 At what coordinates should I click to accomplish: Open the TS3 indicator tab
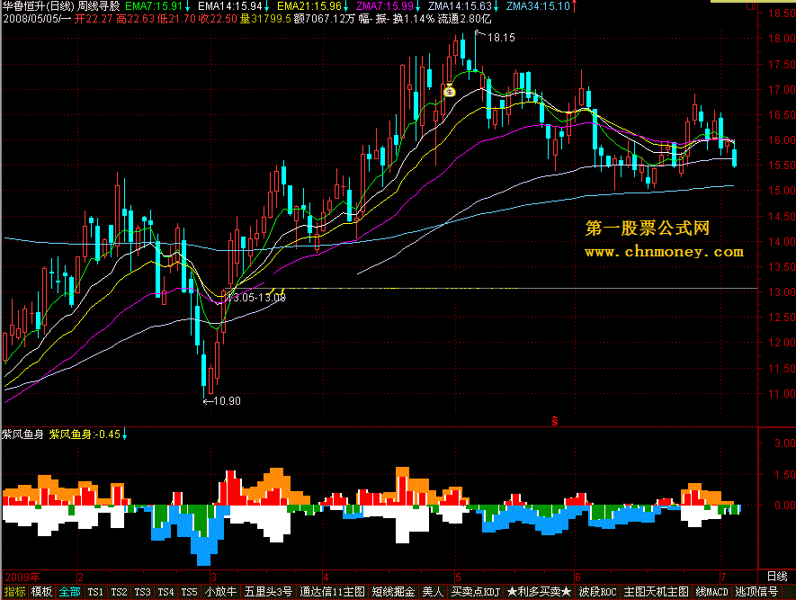[142, 592]
